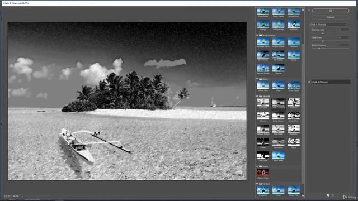This screenshot has height=201, width=358.
Task: Apply the Chrome sketch filter
Action: (263, 116)
